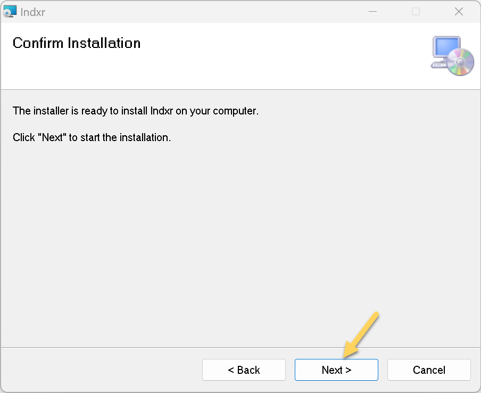Viewport: 481px width, 393px height.
Task: Click the "installer is ready to install" sentence
Action: pos(136,111)
